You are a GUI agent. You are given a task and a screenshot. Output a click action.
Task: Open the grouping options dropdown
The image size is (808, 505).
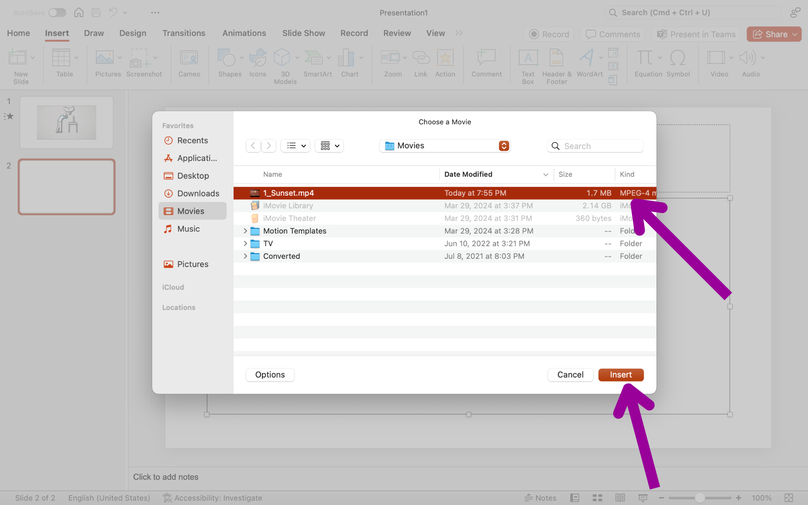(x=329, y=146)
